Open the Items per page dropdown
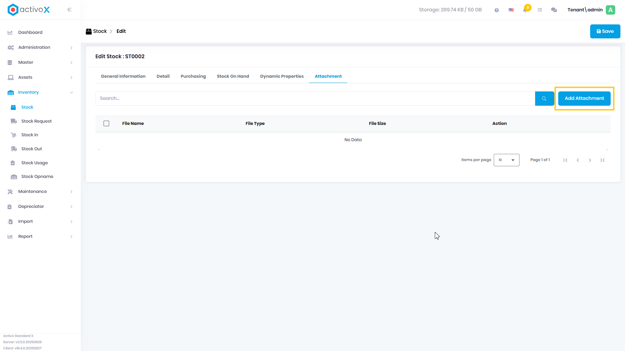 (x=506, y=160)
